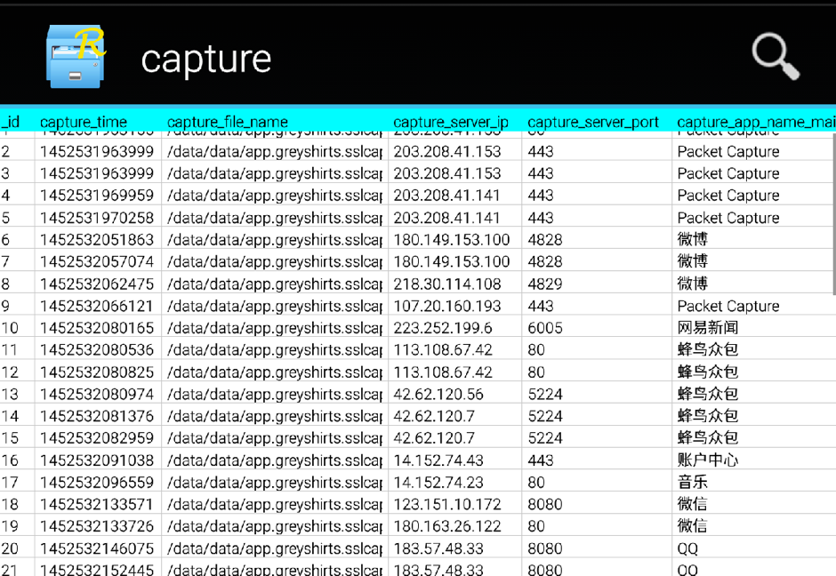Select capture time 1452532080825
Viewport: 836px width, 576px height.
97,372
